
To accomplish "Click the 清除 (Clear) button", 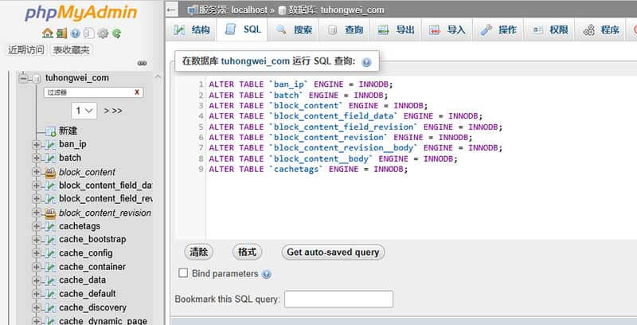I will point(199,252).
